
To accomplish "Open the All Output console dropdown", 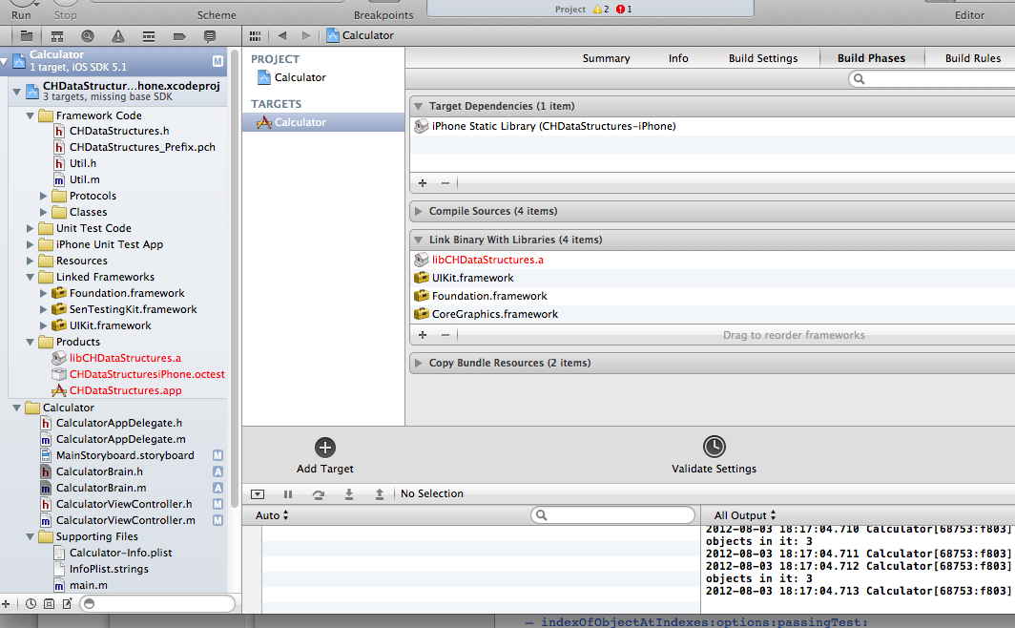I will (744, 515).
